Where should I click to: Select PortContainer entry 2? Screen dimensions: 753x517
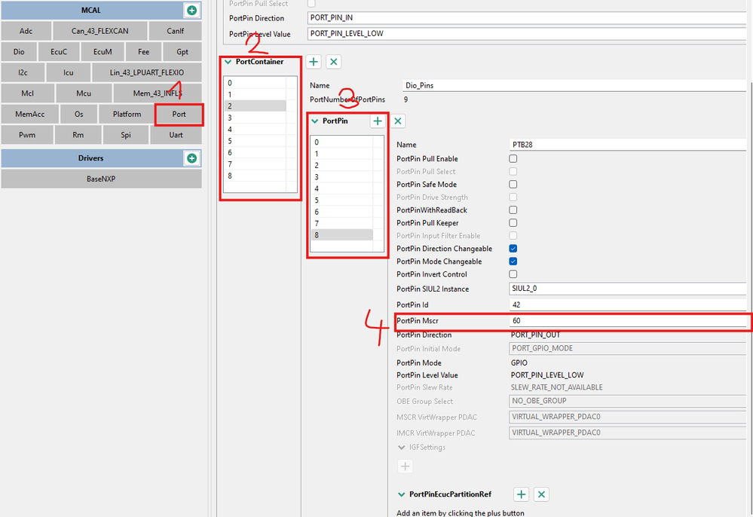point(255,106)
